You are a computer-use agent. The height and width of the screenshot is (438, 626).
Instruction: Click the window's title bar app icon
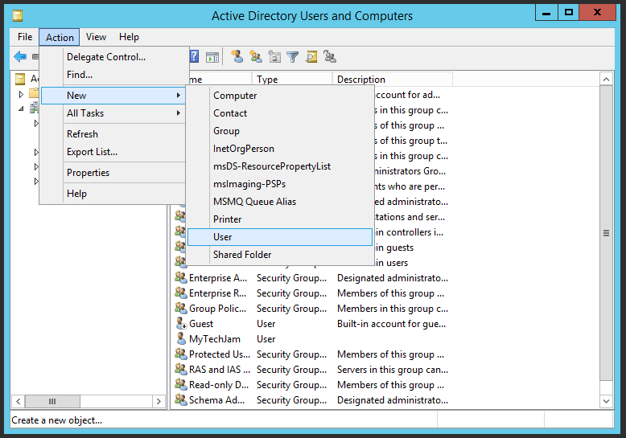[x=18, y=16]
